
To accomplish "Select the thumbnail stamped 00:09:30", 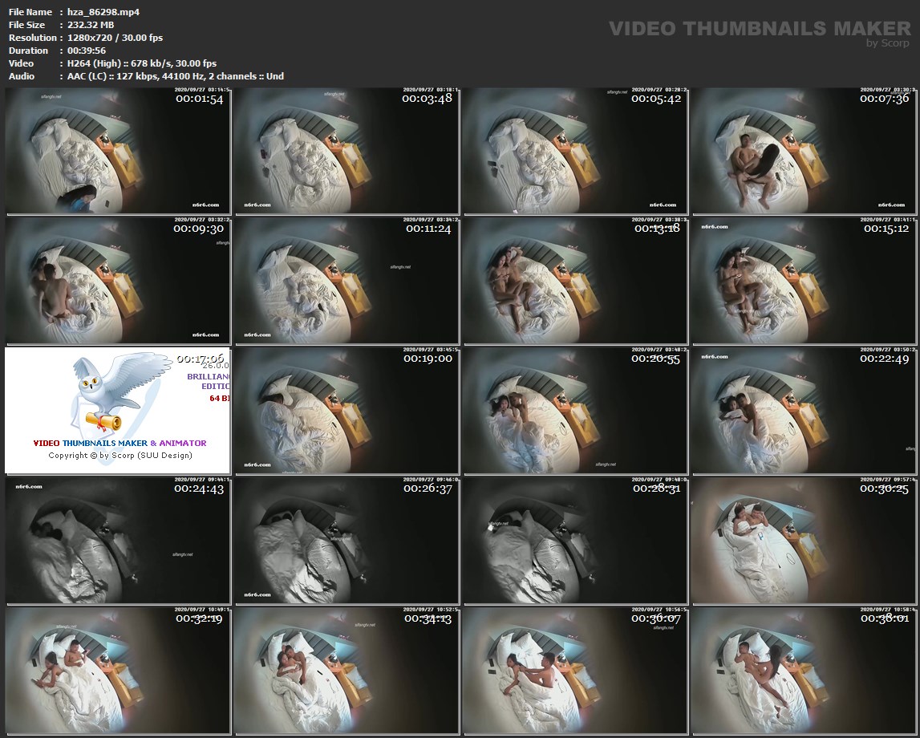I will pos(118,281).
